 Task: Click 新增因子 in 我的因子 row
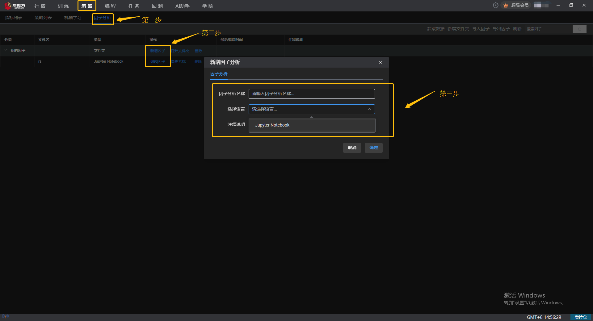click(158, 51)
